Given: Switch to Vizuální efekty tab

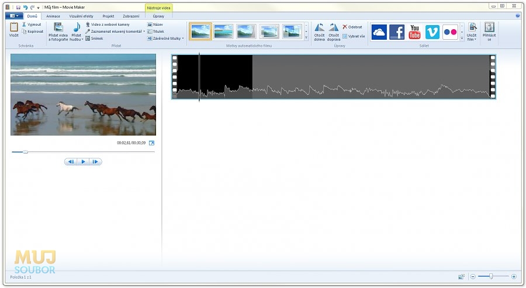Looking at the screenshot, I should point(81,16).
